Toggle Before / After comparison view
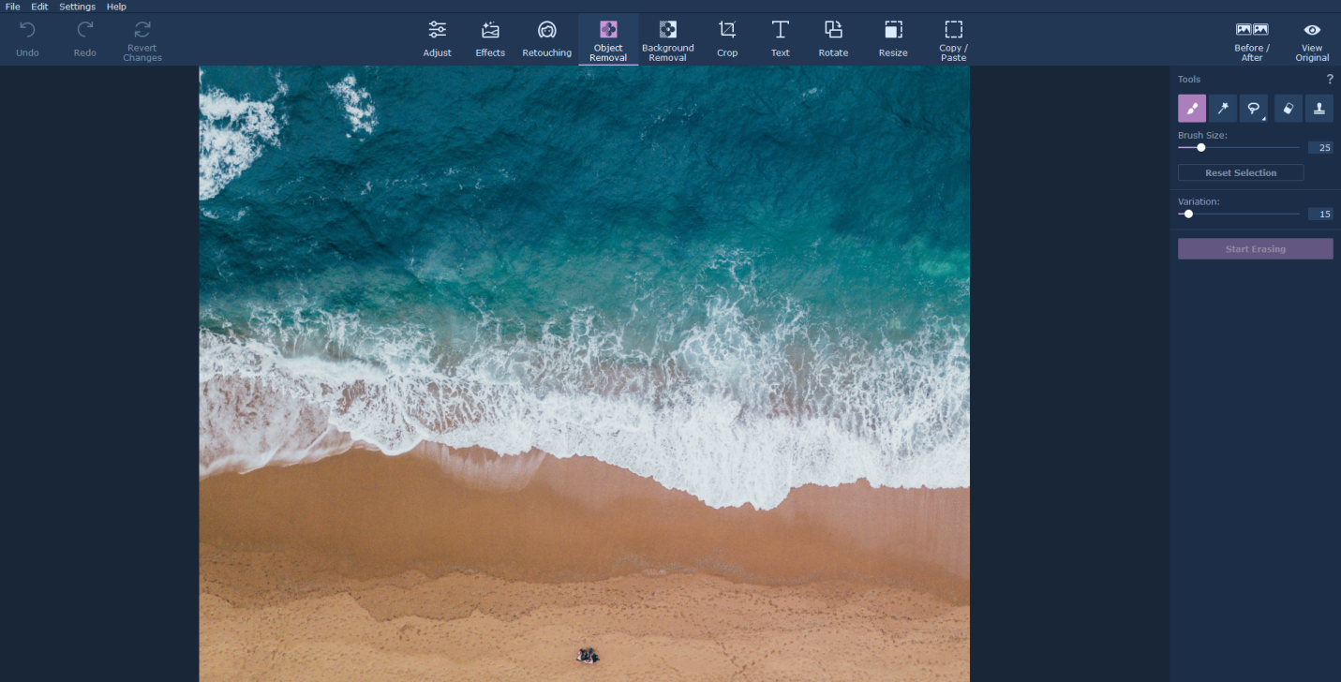This screenshot has height=682, width=1341. pyautogui.click(x=1251, y=39)
